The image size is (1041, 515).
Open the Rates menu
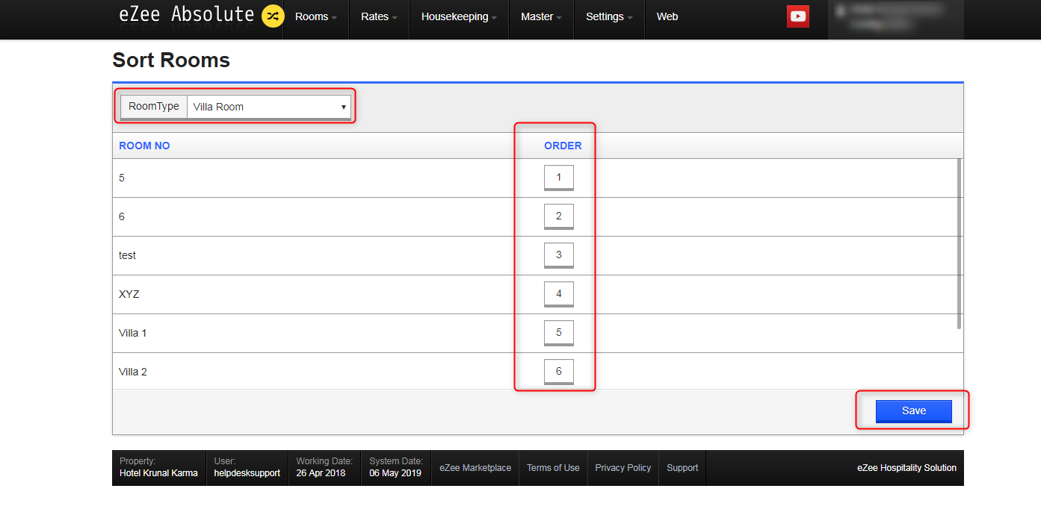[379, 16]
